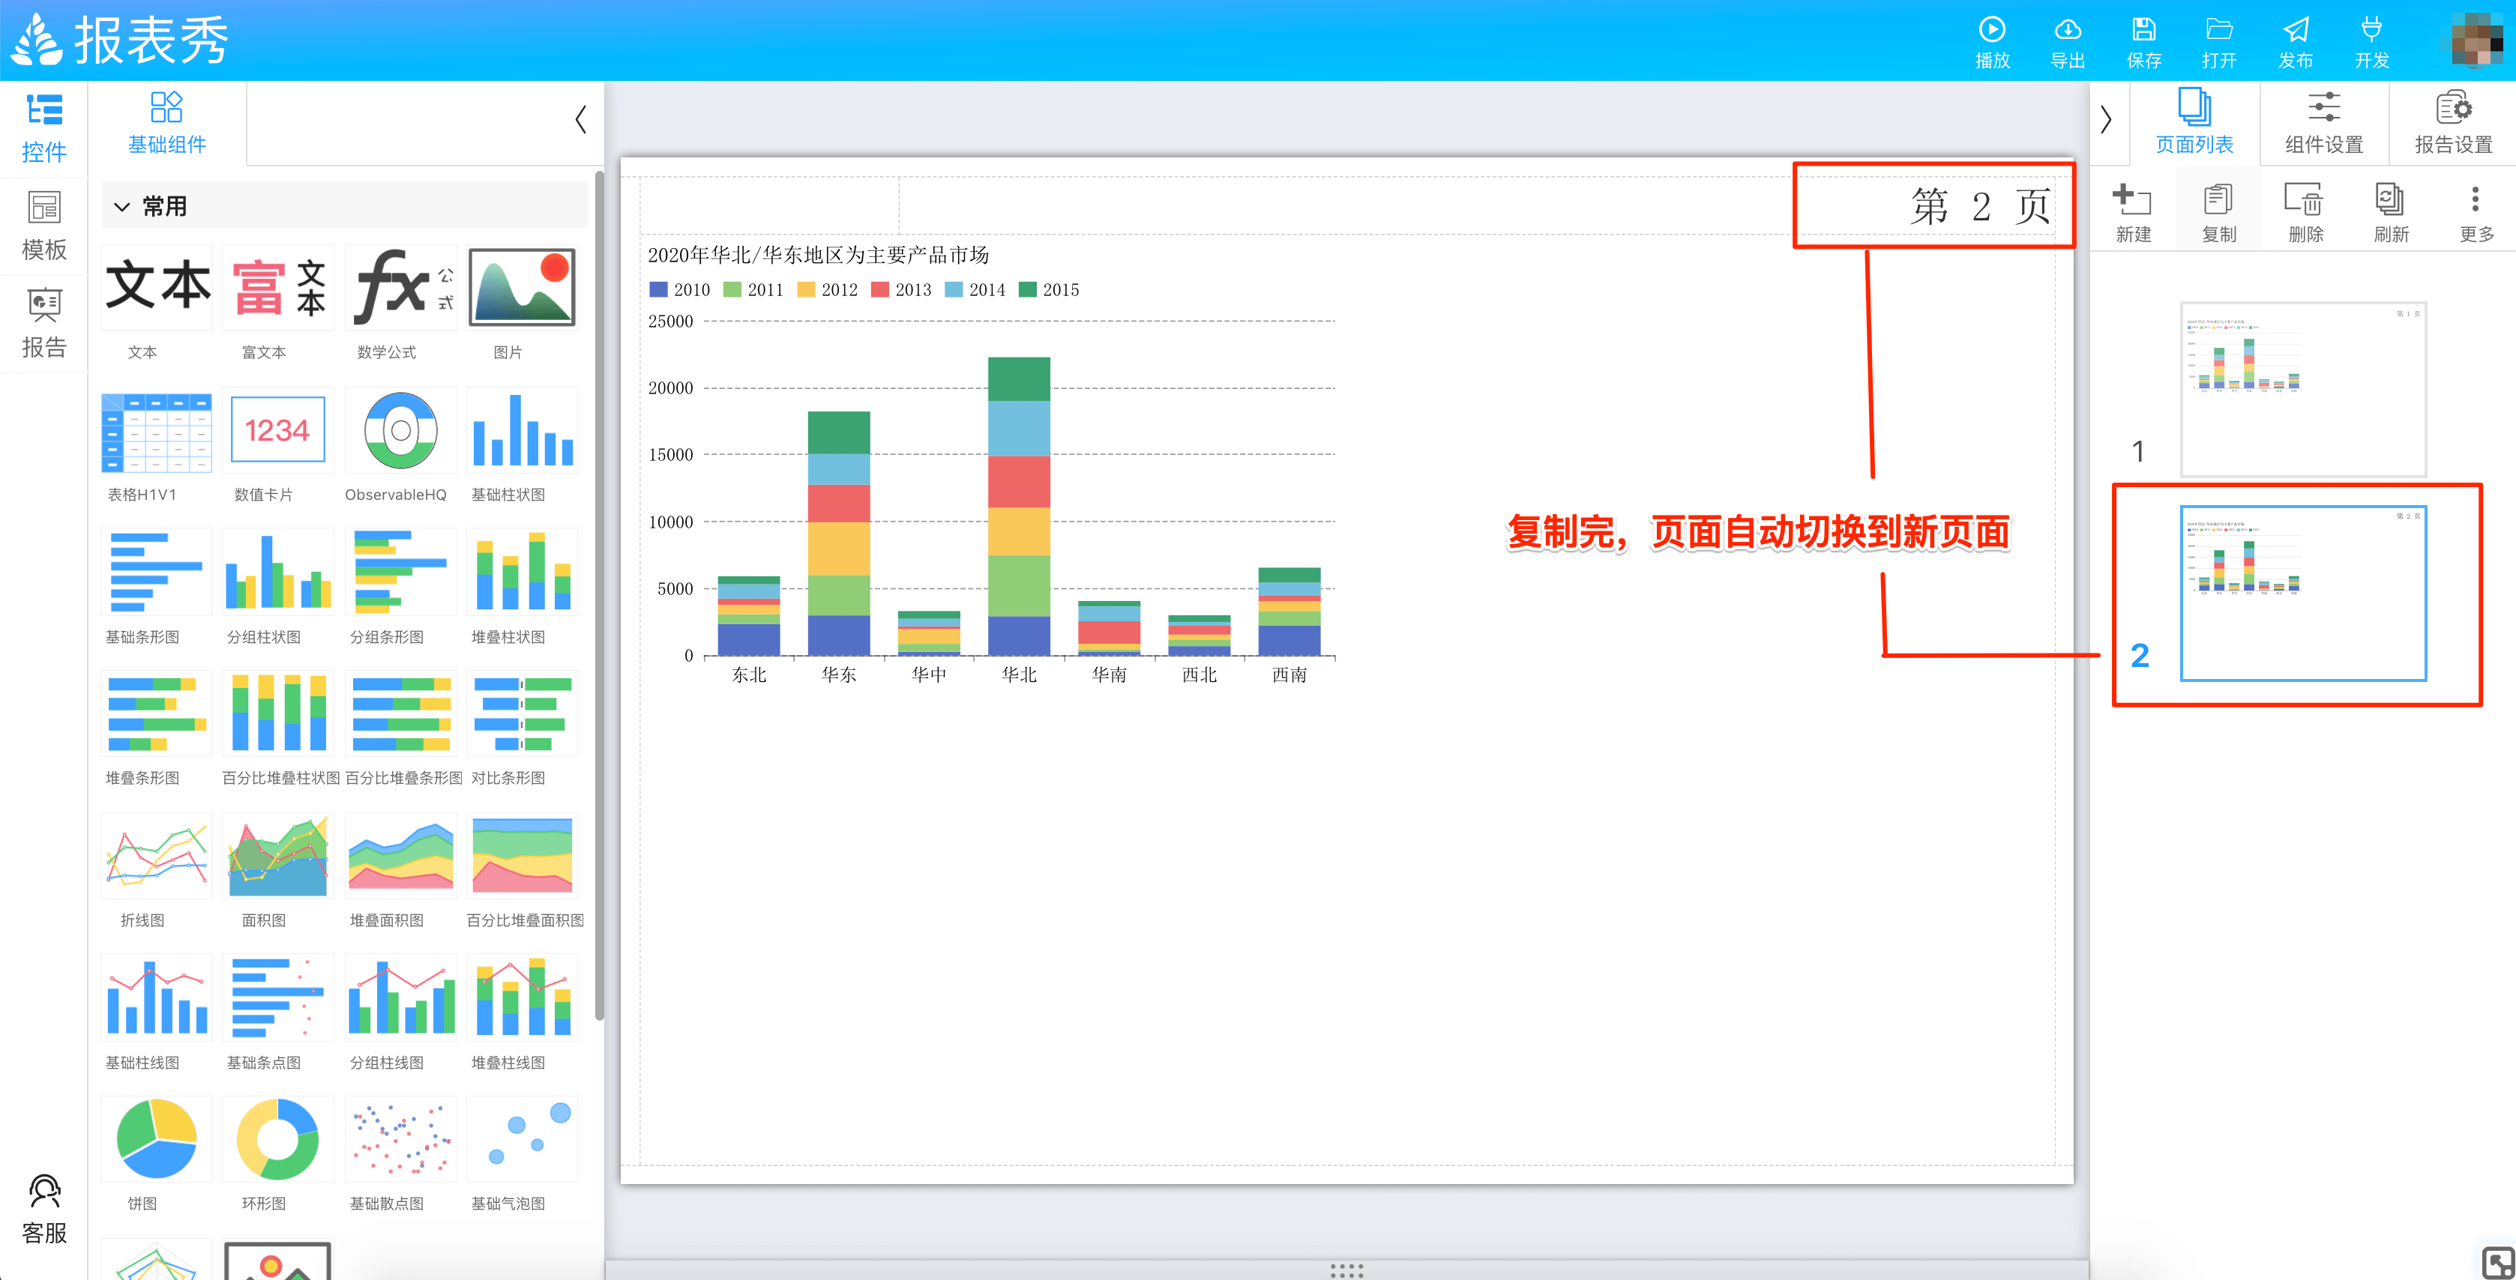This screenshot has height=1280, width=2516.
Task: Open the 更多 more options menu
Action: point(2476,212)
